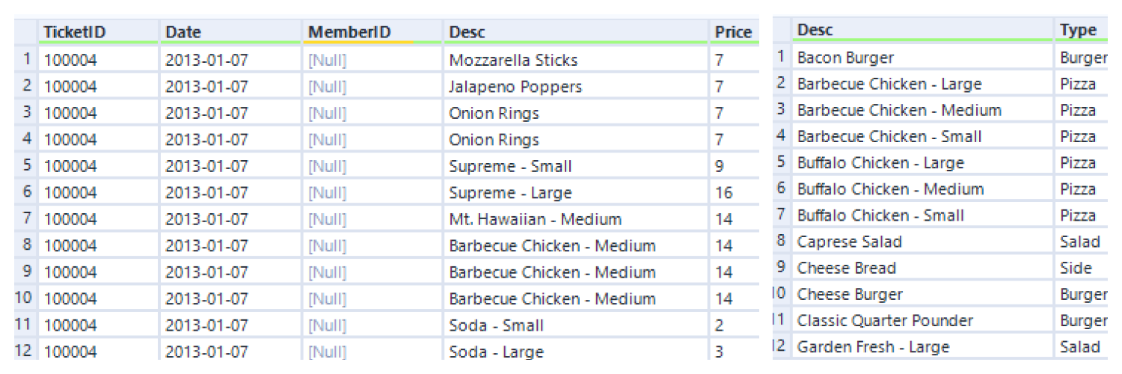Select the Bacon Burger cell

tap(922, 58)
